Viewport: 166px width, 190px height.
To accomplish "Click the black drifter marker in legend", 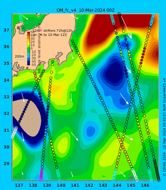I will tap(41, 35).
